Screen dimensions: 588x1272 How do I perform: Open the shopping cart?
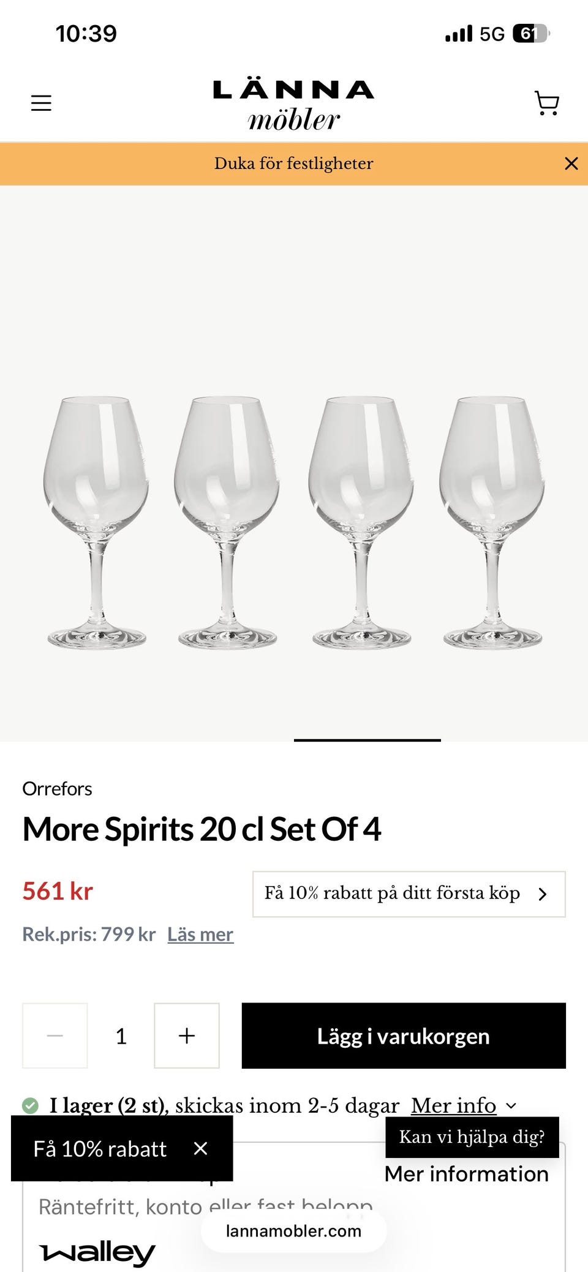(x=546, y=103)
